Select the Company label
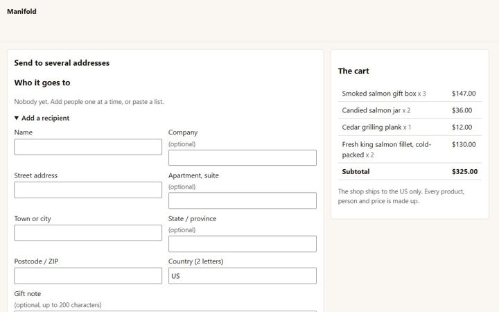 [183, 132]
